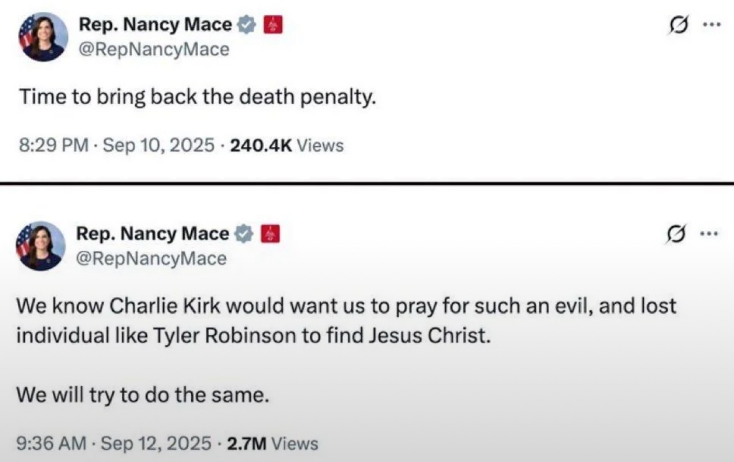Click the blue verified badge in the top tweet
Image resolution: width=734 pixels, height=462 pixels.
tap(248, 26)
